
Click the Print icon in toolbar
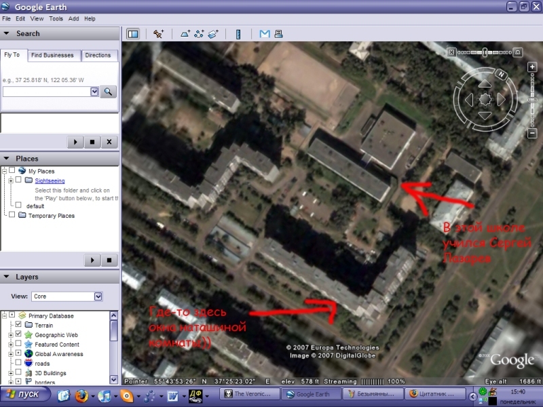[x=278, y=33]
